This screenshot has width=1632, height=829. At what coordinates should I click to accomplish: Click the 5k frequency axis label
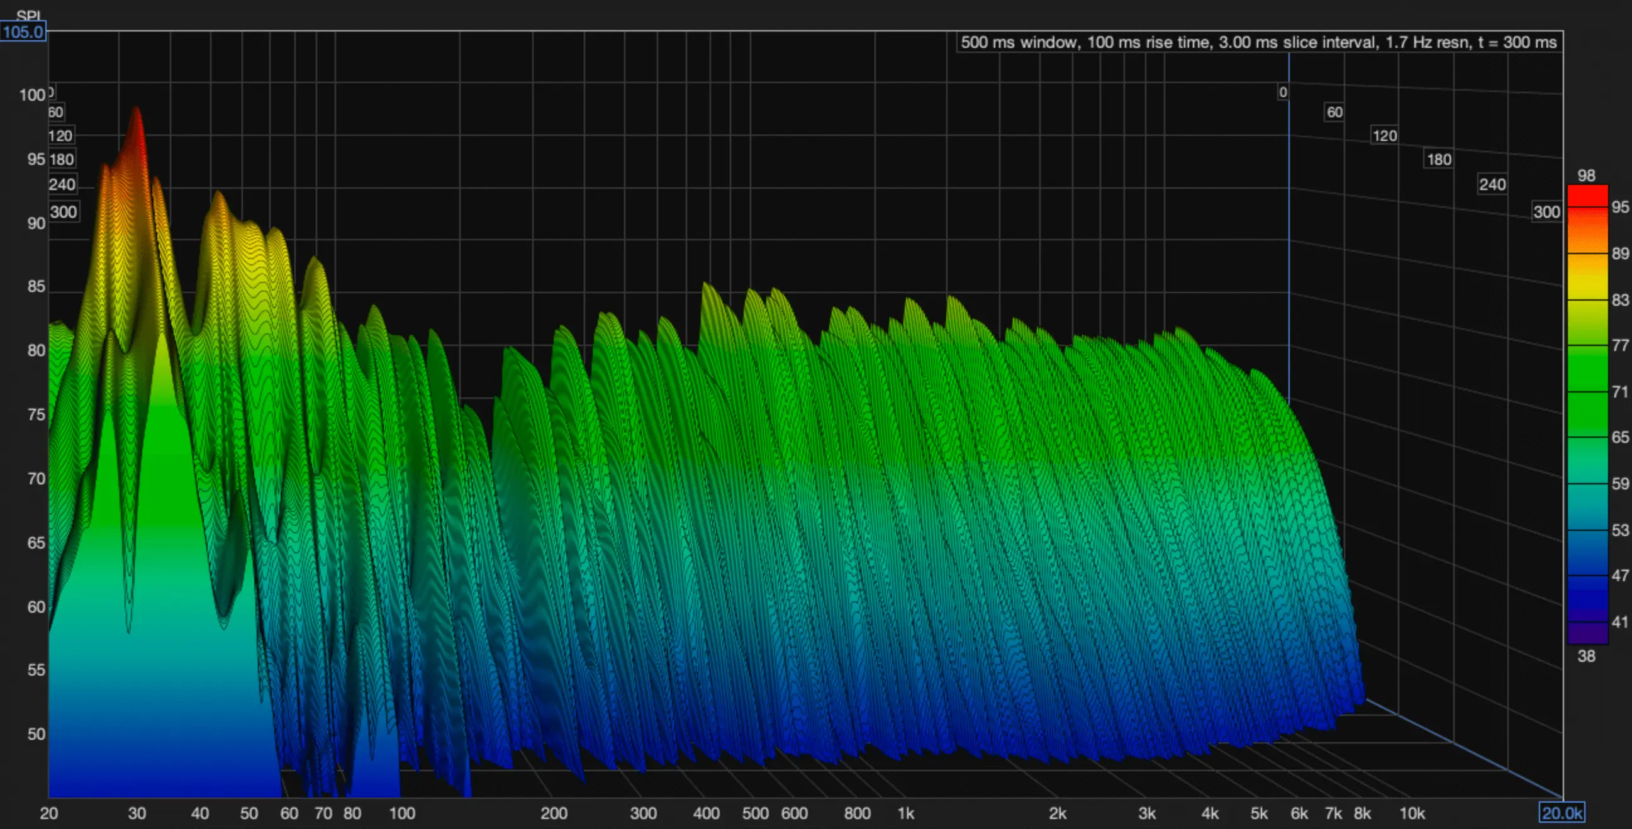point(1258,813)
